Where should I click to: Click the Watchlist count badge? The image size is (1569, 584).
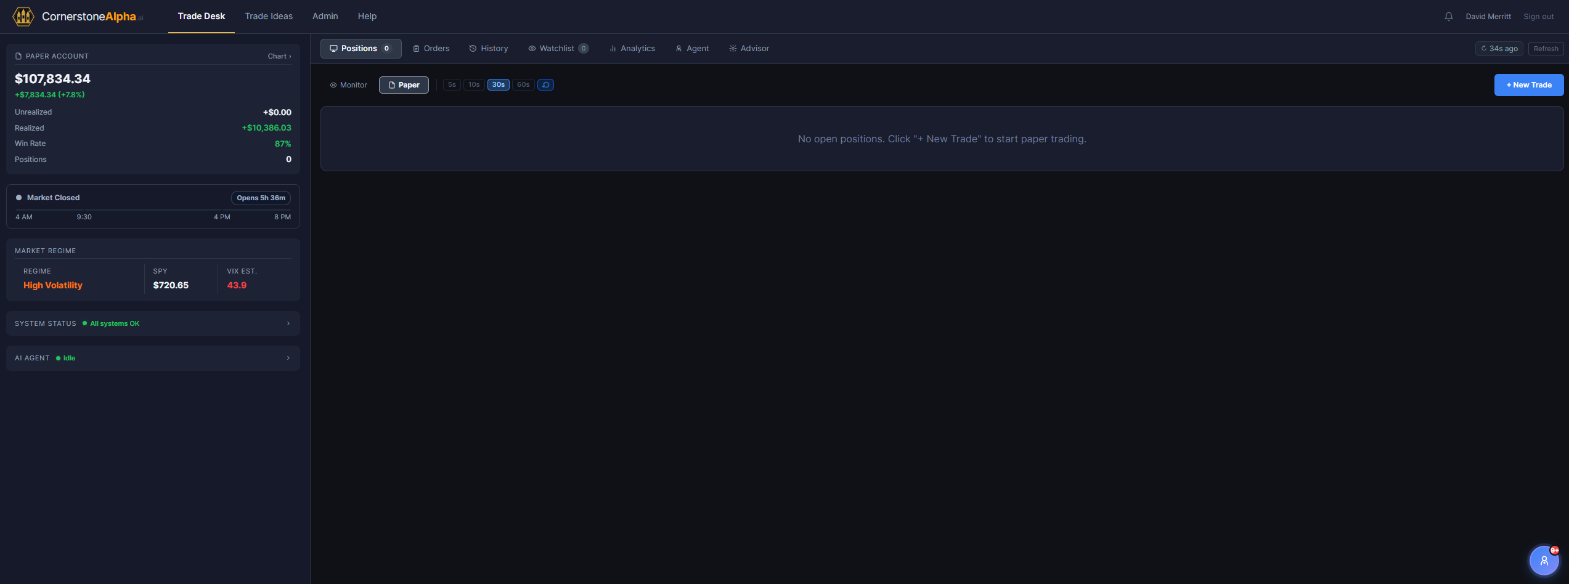[x=584, y=49]
